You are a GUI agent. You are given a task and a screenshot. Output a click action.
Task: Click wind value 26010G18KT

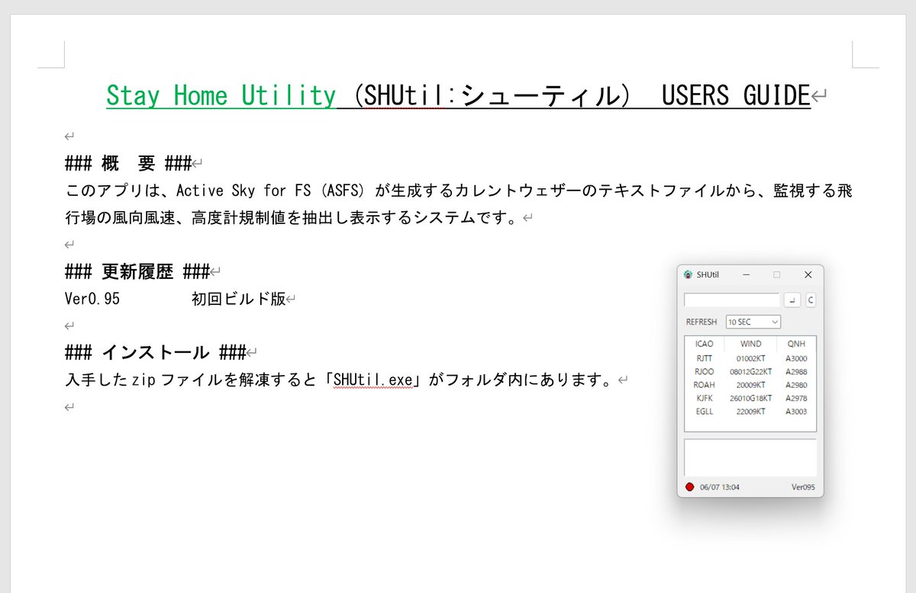point(750,398)
